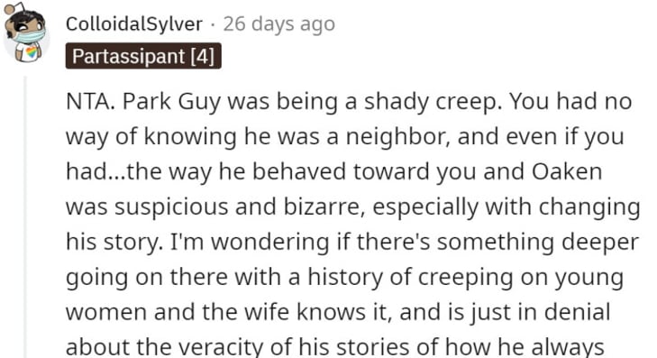The width and height of the screenshot is (657, 358).
Task: Collapse the comment via the vertical thread line
Action: (x=25, y=217)
